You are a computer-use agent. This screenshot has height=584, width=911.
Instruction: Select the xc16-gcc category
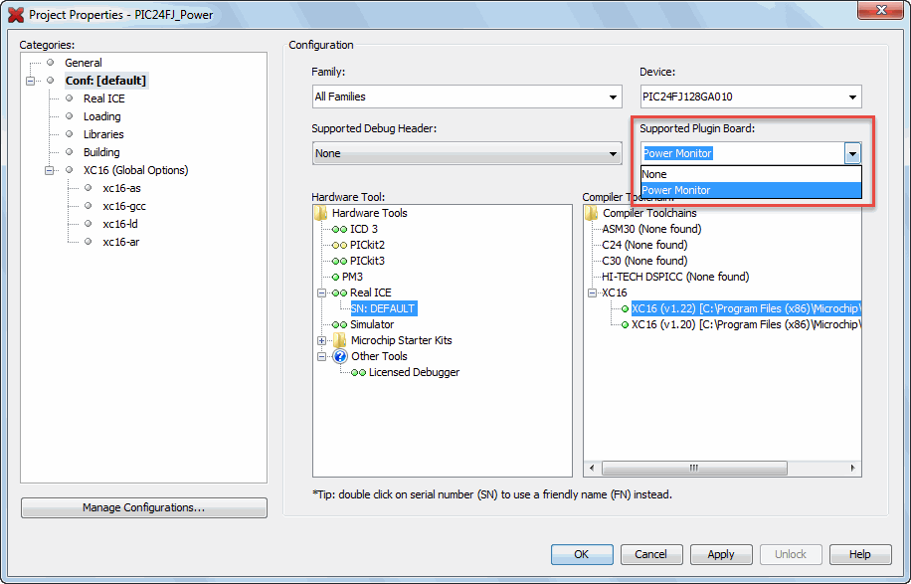click(123, 206)
